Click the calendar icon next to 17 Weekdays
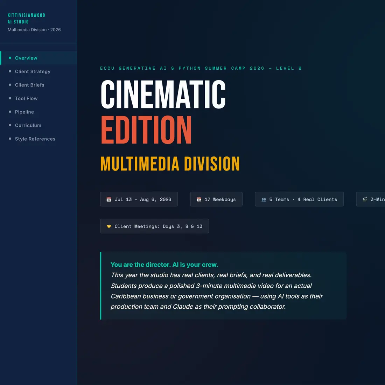The width and height of the screenshot is (385, 385). pos(199,199)
